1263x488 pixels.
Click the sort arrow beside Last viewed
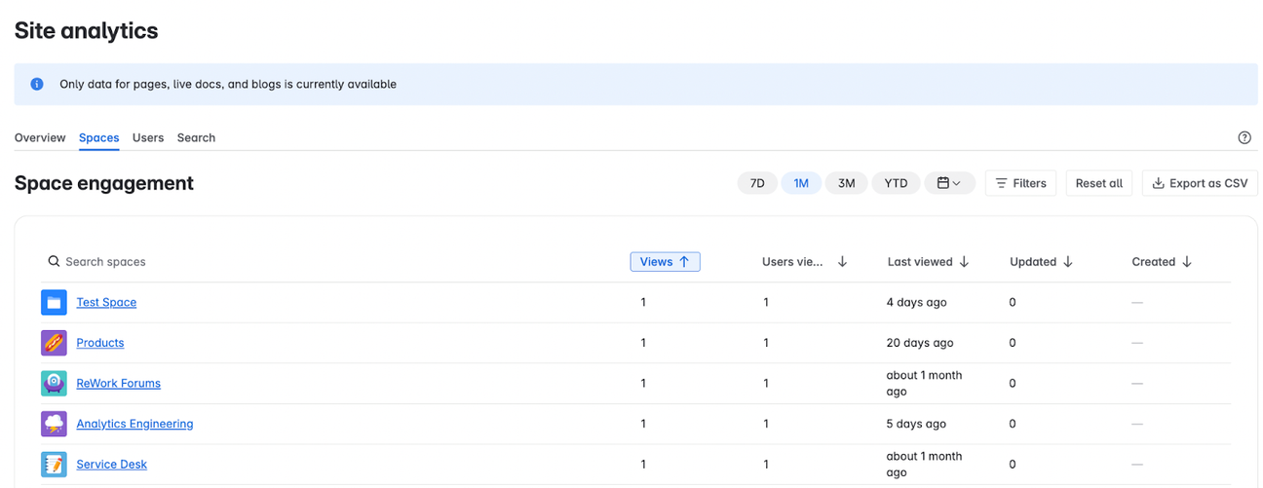click(x=964, y=261)
